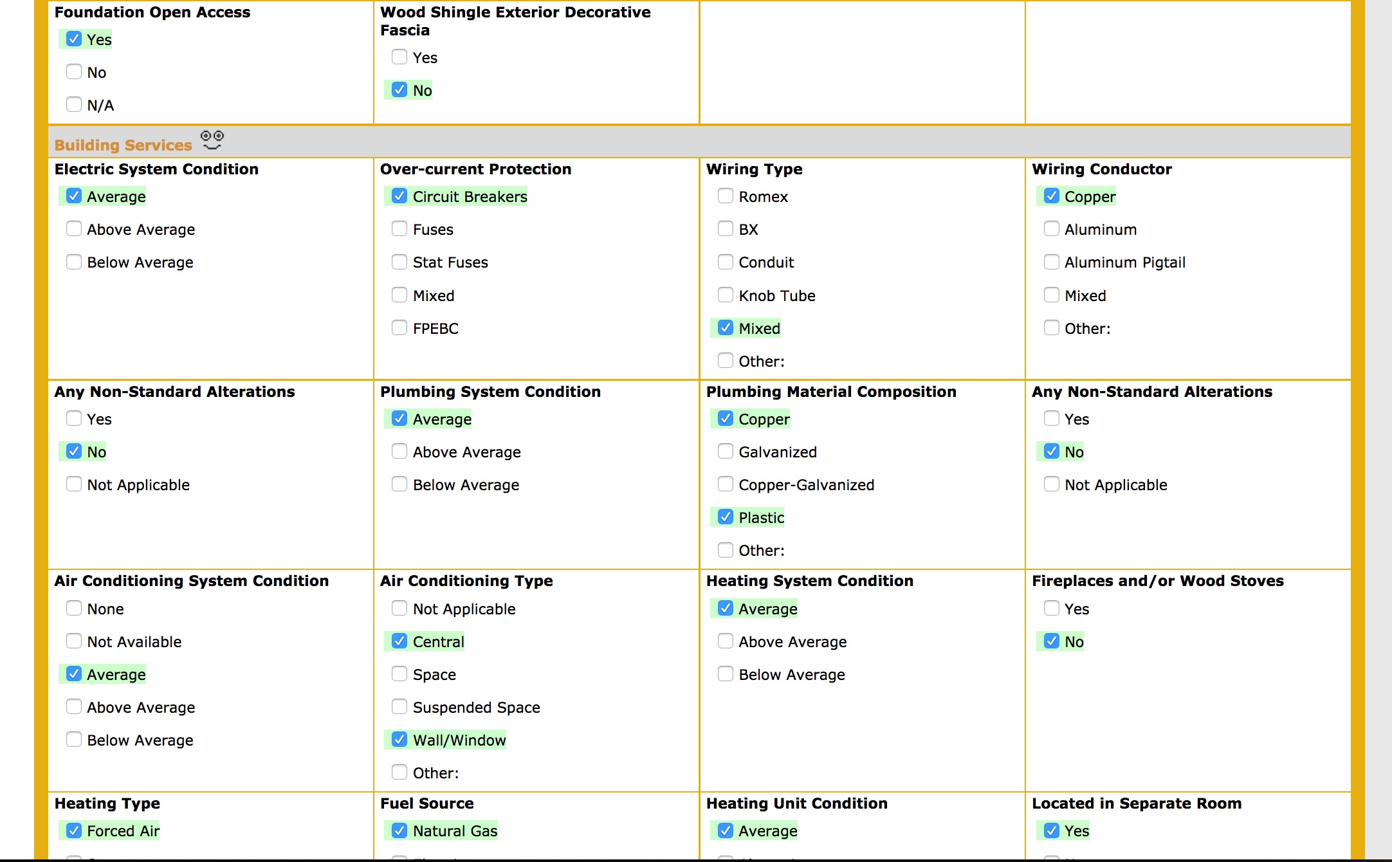
Task: Enable Aluminum under Wiring Conductor
Action: click(x=1052, y=228)
